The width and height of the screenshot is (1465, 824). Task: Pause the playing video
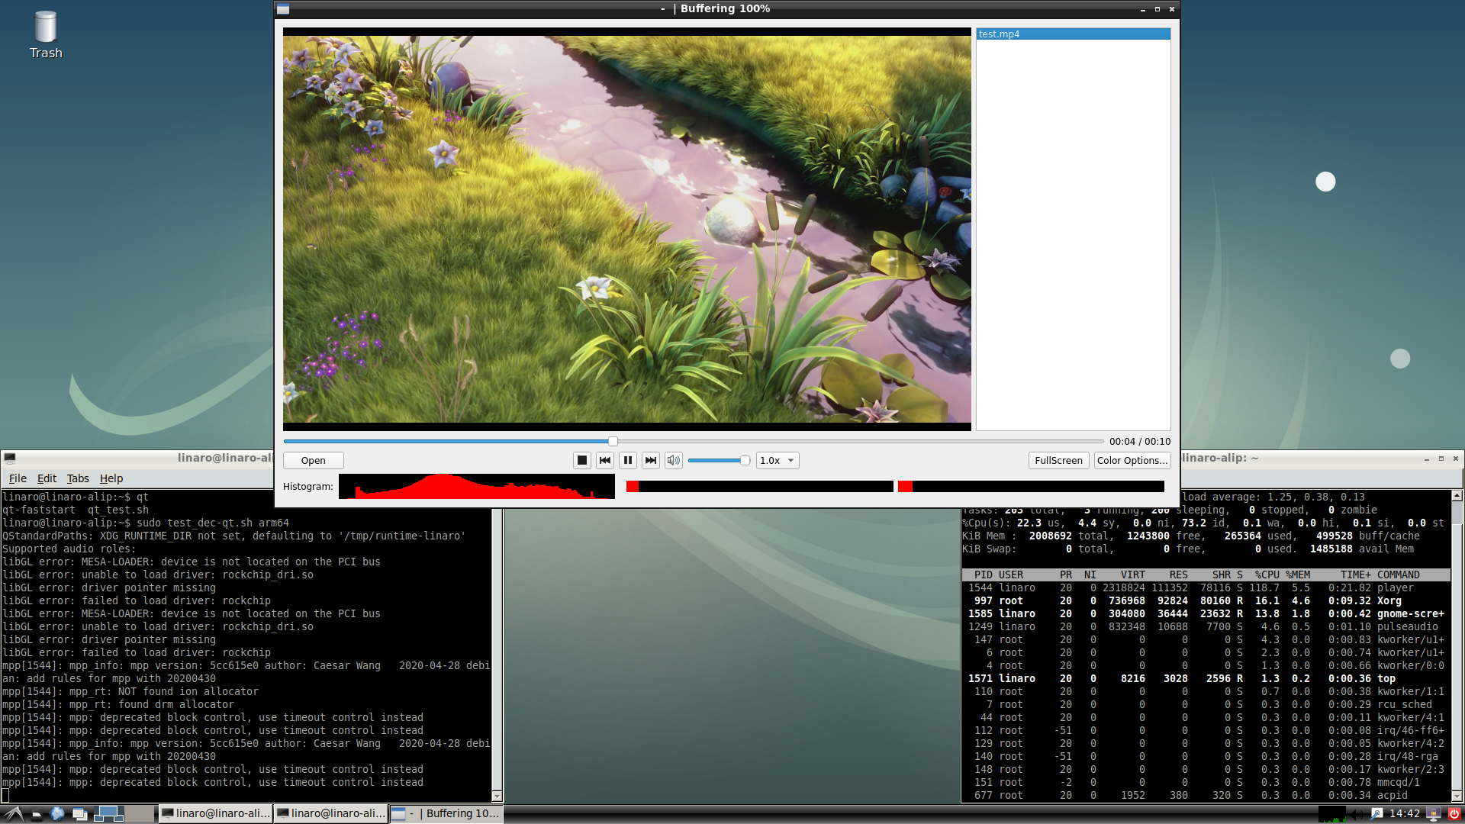628,460
